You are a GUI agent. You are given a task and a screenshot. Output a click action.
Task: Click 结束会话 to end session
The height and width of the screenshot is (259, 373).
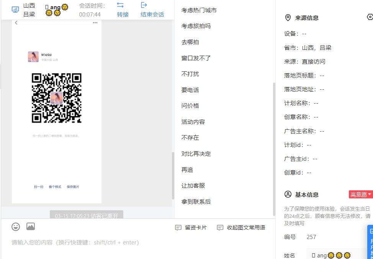tap(152, 14)
